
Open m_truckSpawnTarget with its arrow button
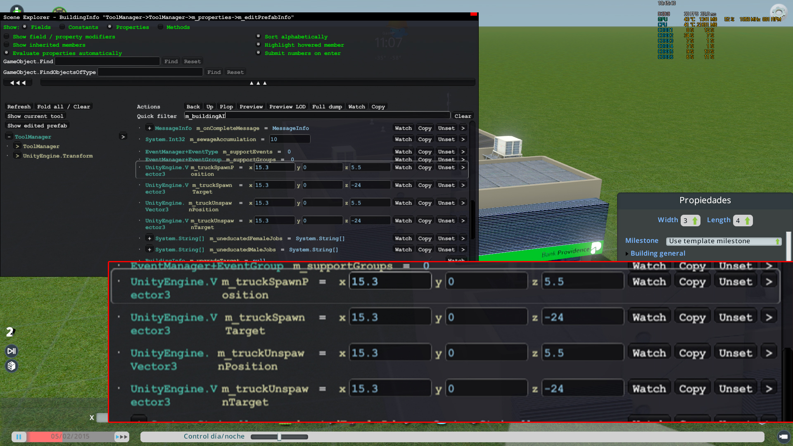tap(463, 185)
